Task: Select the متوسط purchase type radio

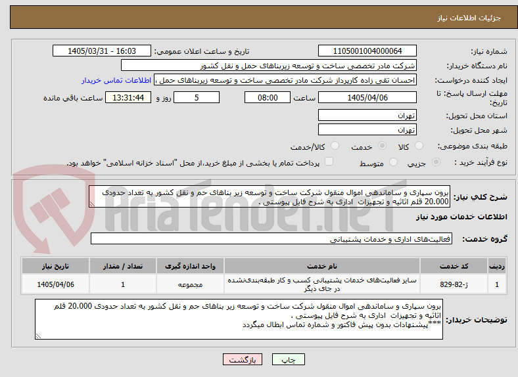Action: pos(393,162)
